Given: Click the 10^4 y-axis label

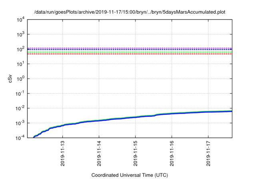Looking at the screenshot, I should tap(21, 20).
